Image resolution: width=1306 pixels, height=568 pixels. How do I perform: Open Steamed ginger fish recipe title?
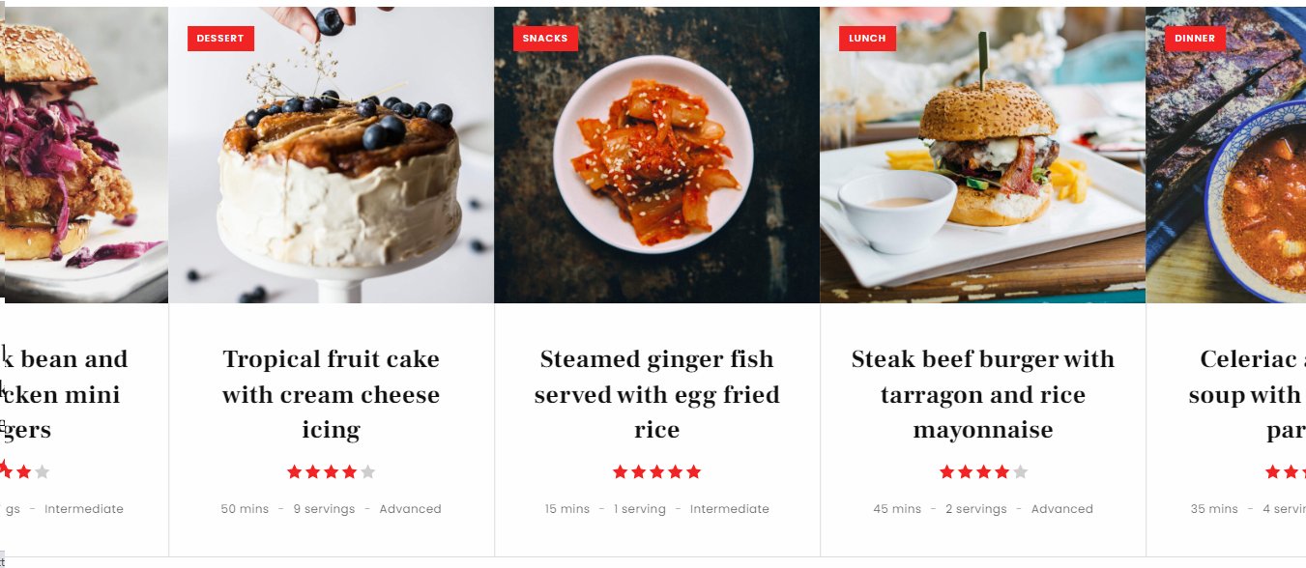[657, 394]
